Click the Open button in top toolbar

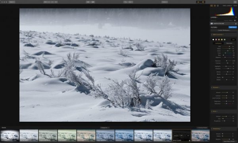click(12, 2)
